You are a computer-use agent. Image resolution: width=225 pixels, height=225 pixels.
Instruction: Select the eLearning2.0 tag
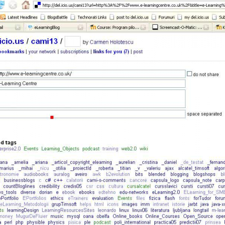[166, 192]
